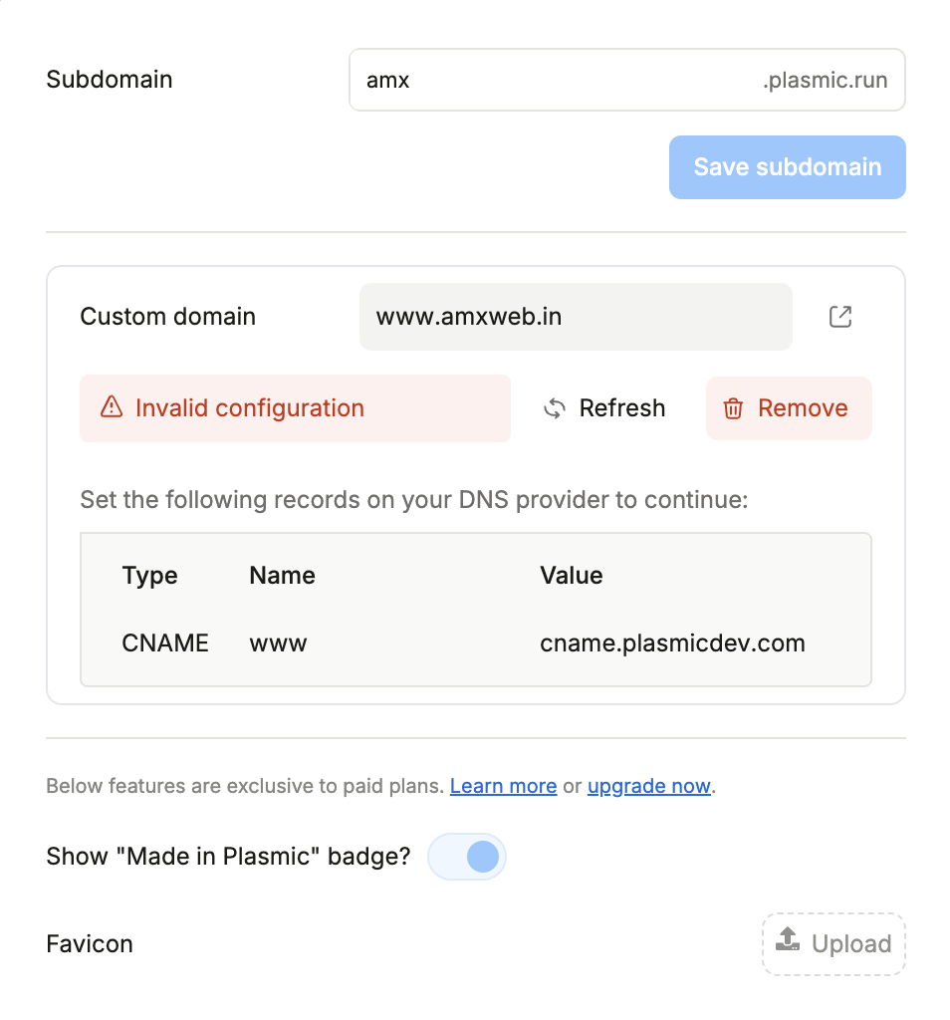Toggle the "Made in Plasmic" badge switch

467,856
